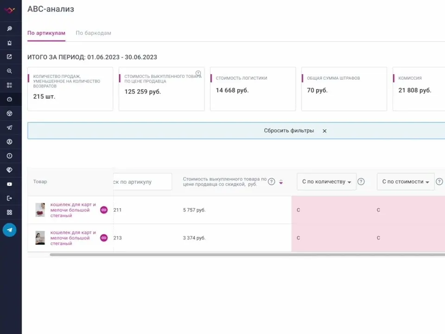Click the 'ABC-анализ' page title

click(x=51, y=9)
